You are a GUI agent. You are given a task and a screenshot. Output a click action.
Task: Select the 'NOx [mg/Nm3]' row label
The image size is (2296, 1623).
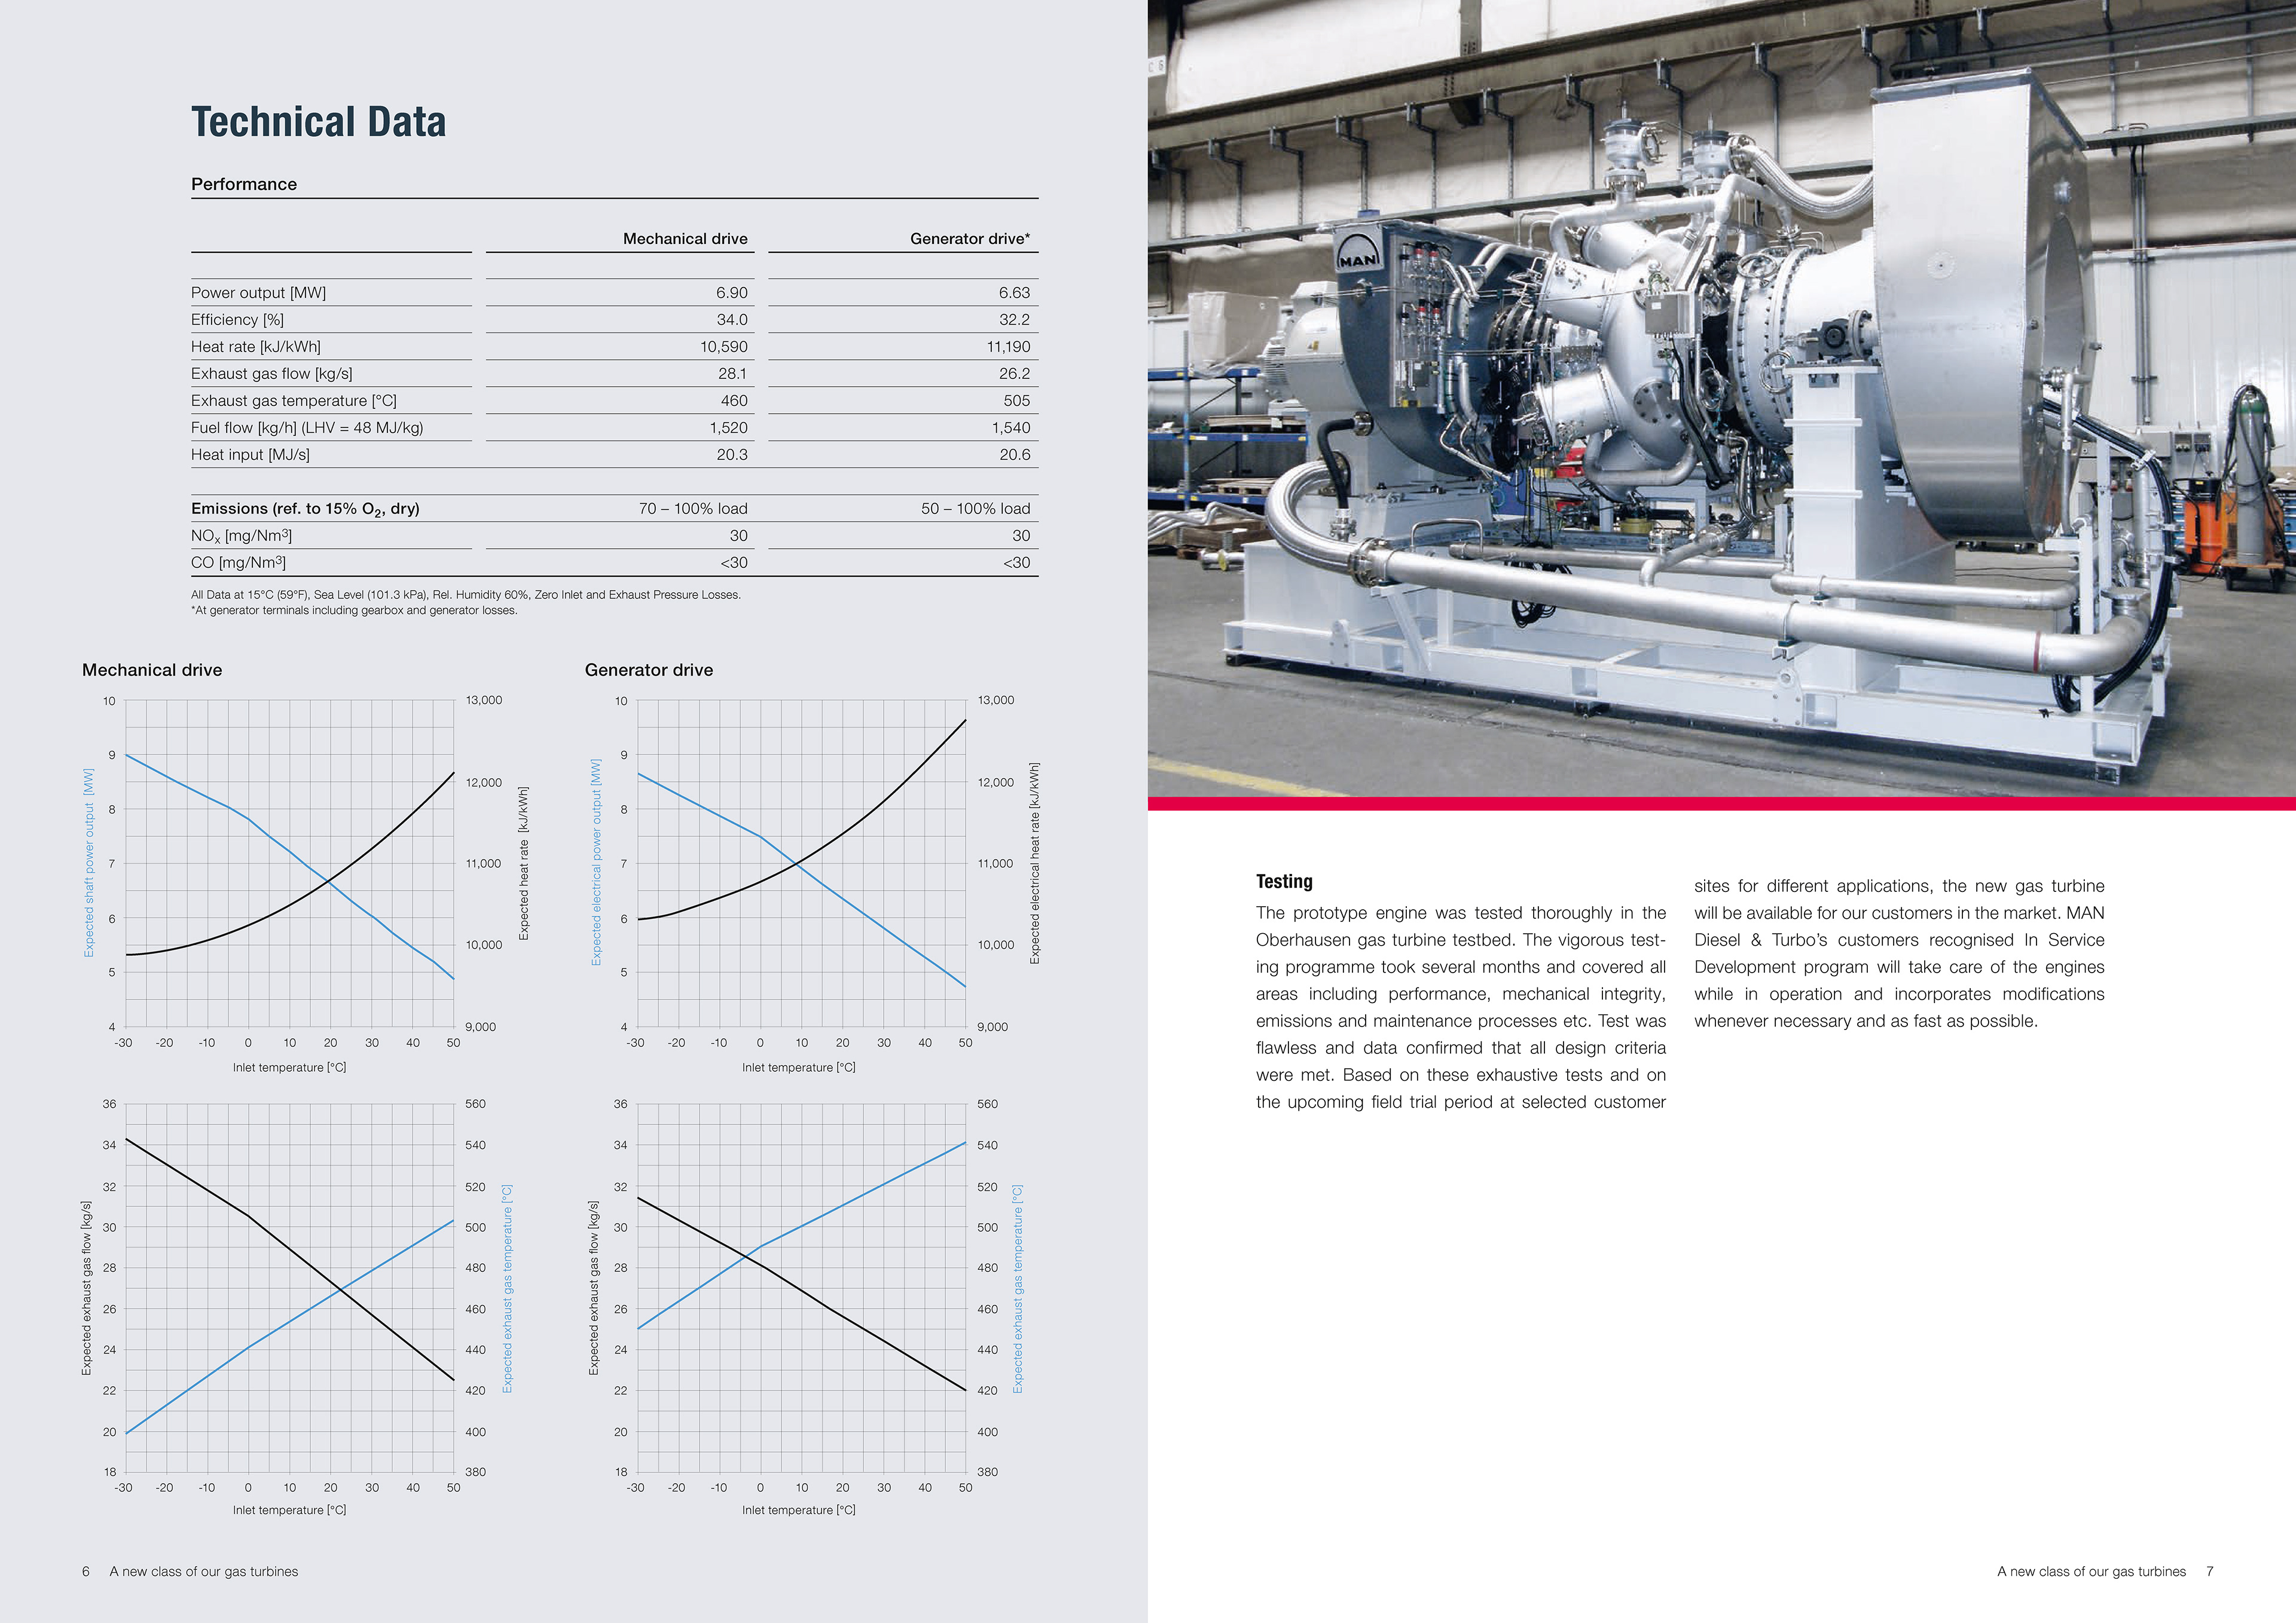tap(241, 536)
